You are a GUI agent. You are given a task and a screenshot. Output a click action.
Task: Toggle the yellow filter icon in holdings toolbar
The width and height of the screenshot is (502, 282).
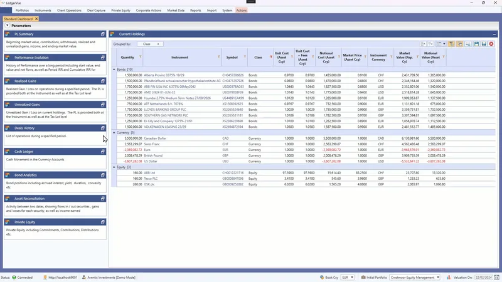click(x=451, y=44)
